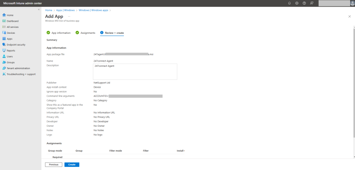This screenshot has width=355, height=170.
Task: Click the Name value 247connect Agent
Action: tap(103, 61)
